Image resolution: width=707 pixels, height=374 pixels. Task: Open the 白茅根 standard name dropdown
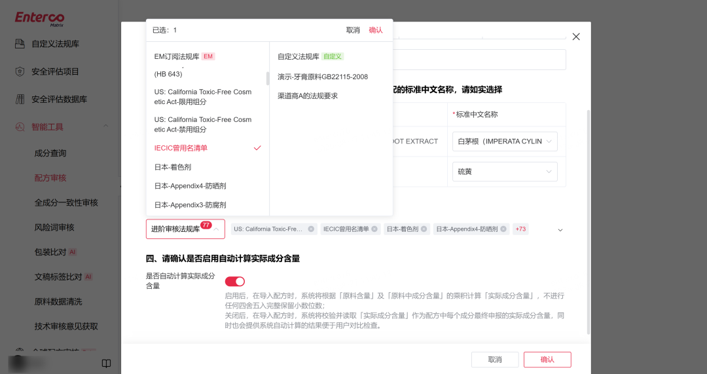tap(505, 141)
